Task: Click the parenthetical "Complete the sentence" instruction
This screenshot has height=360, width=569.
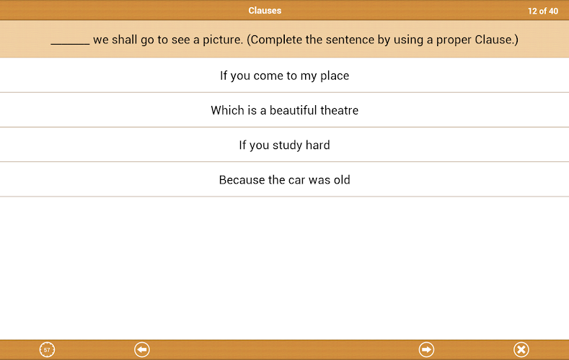Action: click(382, 40)
